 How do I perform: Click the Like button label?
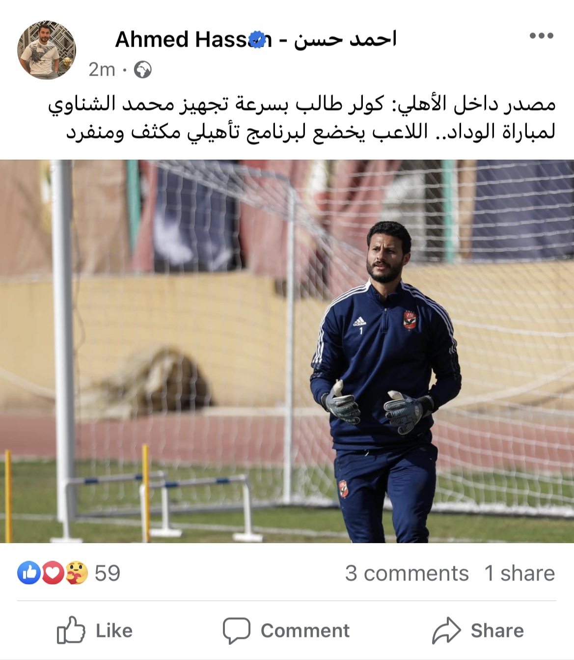coord(114,631)
